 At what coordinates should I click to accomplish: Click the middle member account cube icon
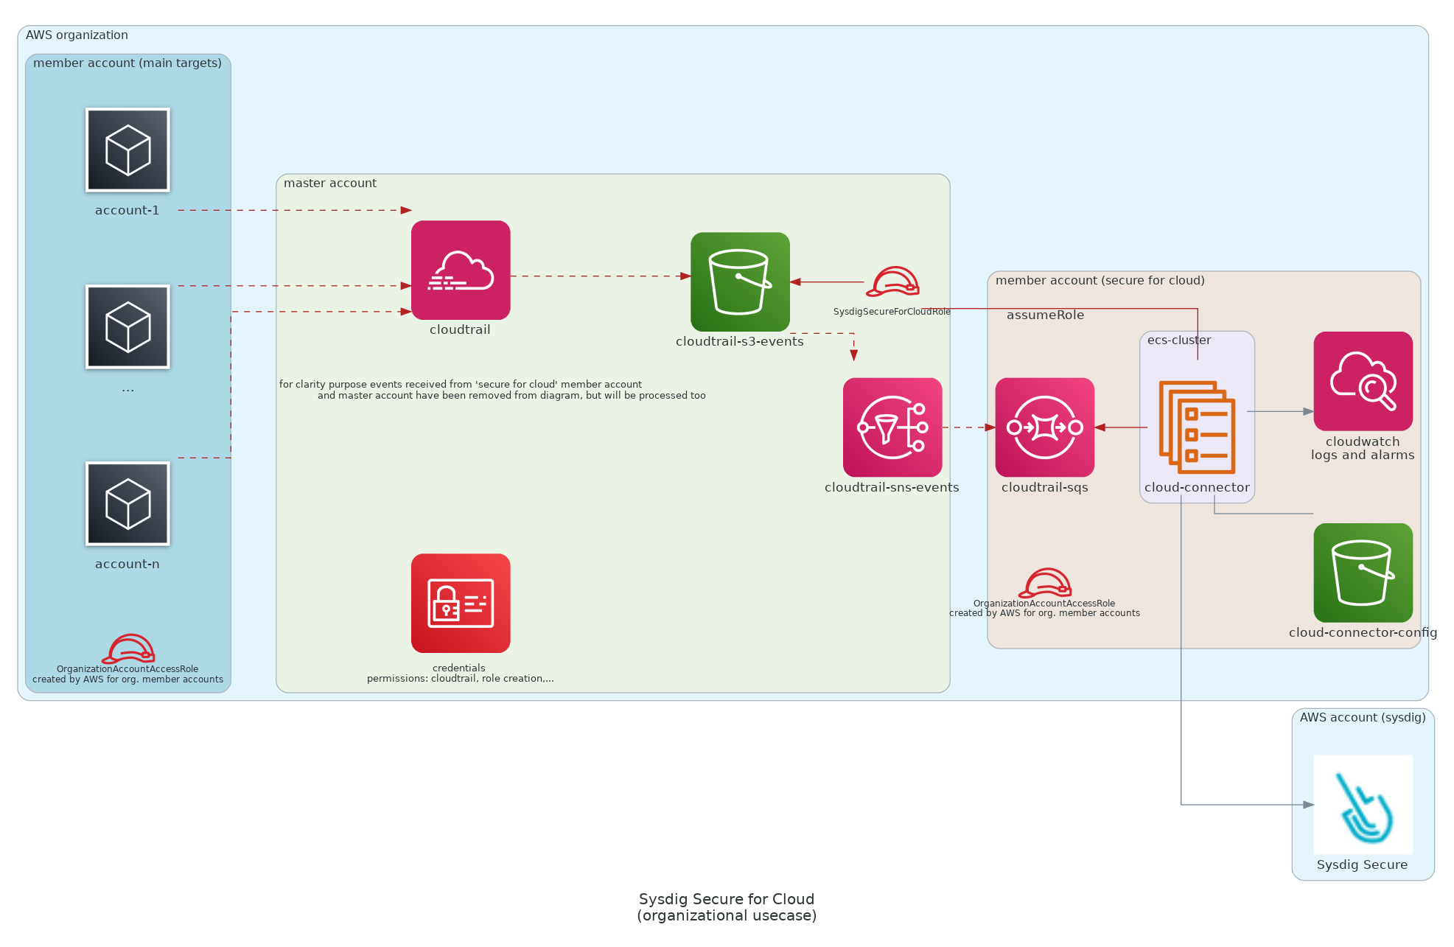[127, 326]
